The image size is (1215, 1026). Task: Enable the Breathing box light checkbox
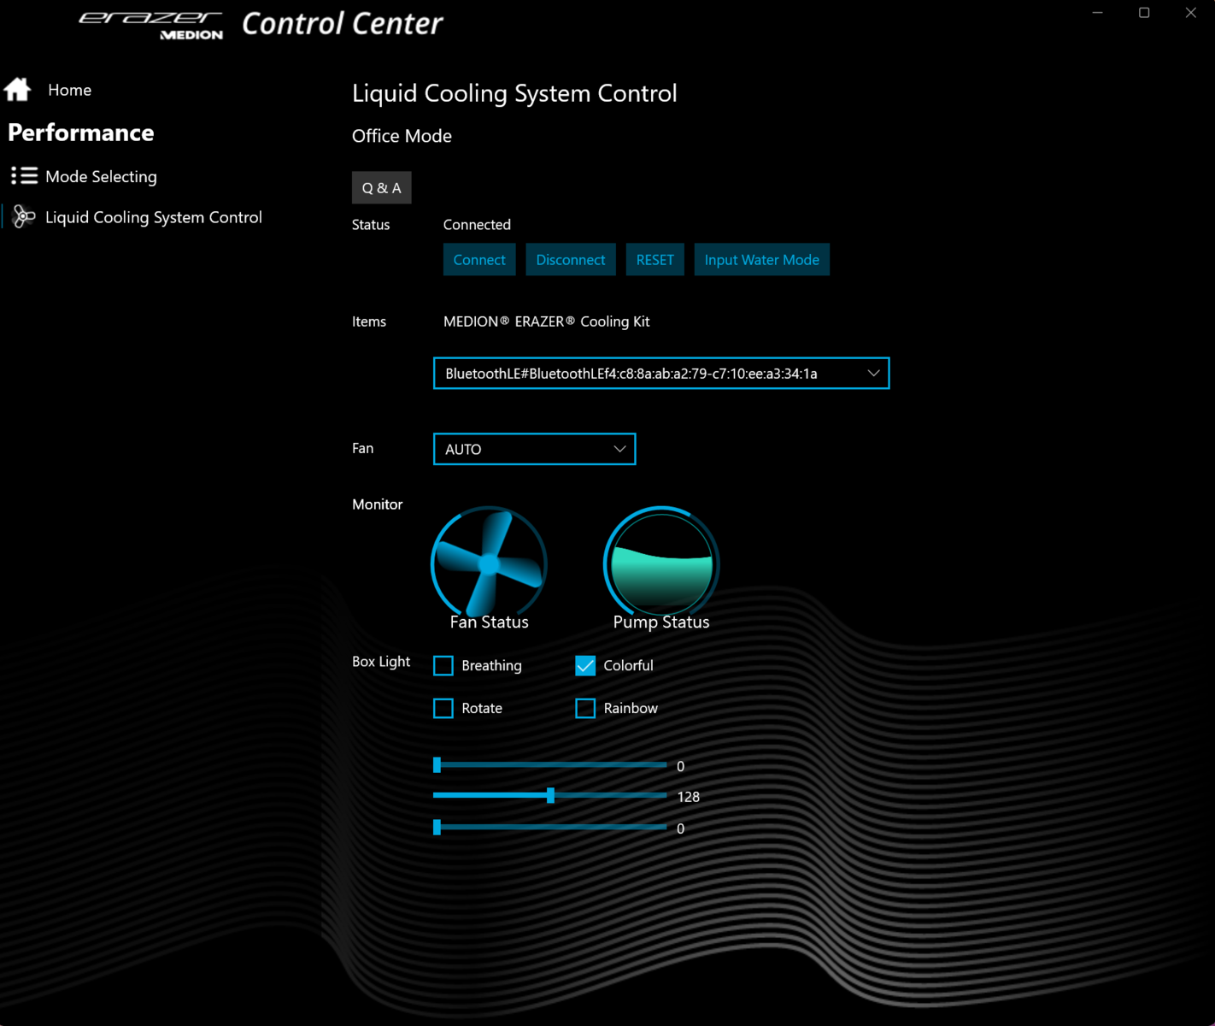tap(443, 665)
